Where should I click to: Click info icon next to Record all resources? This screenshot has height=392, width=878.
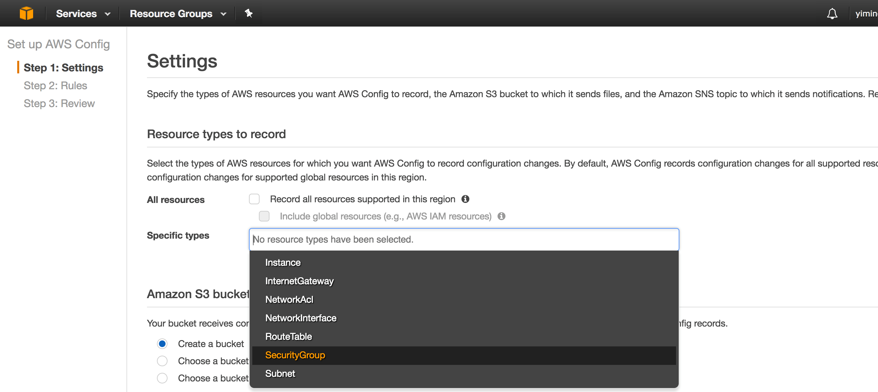coord(465,199)
